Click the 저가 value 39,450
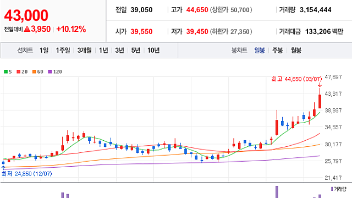 [x=197, y=31]
